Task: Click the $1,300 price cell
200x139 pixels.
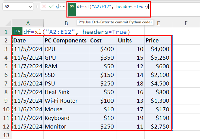Action: tap(158, 101)
